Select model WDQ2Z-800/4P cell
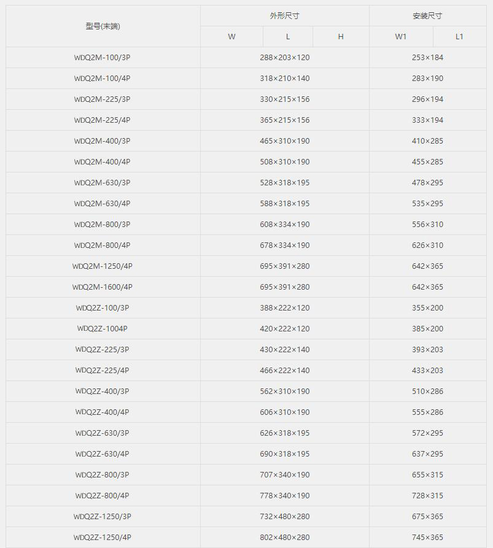Screen dimensions: 493x548 coord(103,496)
